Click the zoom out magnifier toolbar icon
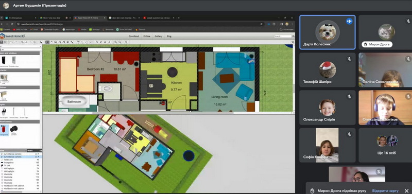The height and width of the screenshot is (194, 412). coord(120,42)
